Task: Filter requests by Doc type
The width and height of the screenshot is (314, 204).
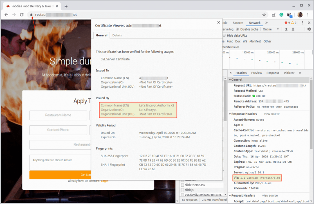Action: (238, 41)
